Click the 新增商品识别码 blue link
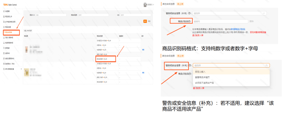 click(x=238, y=29)
